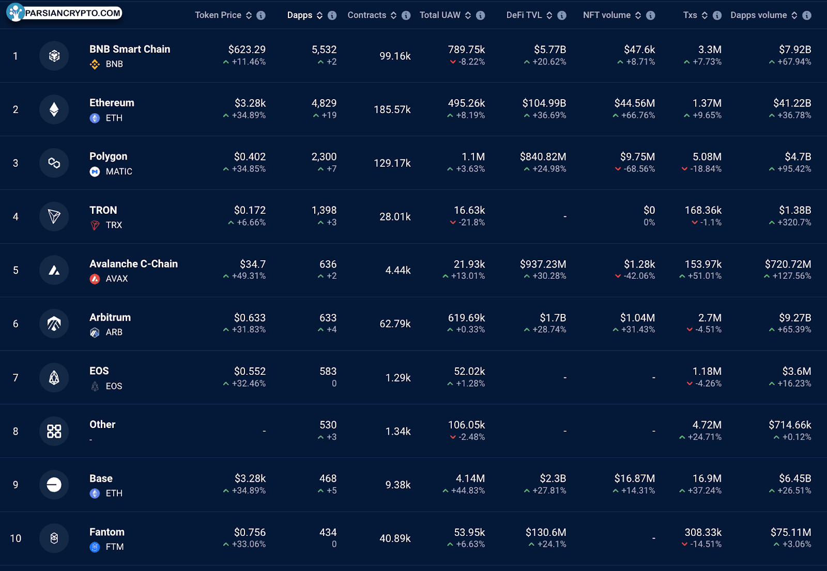The image size is (827, 571).
Task: Click the BNB Smart Chain logo icon
Action: pos(54,56)
